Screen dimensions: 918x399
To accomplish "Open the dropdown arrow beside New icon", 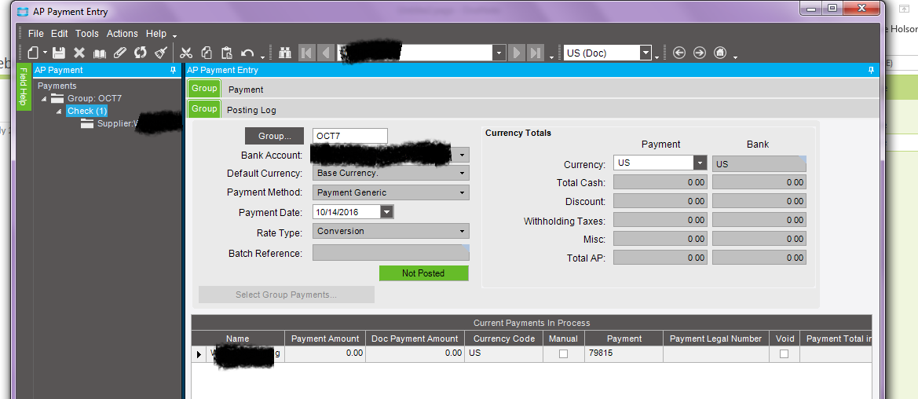I will tap(45, 53).
